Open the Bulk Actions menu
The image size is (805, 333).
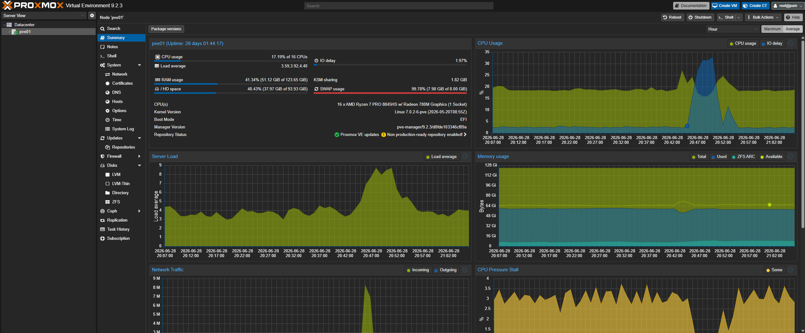(763, 17)
